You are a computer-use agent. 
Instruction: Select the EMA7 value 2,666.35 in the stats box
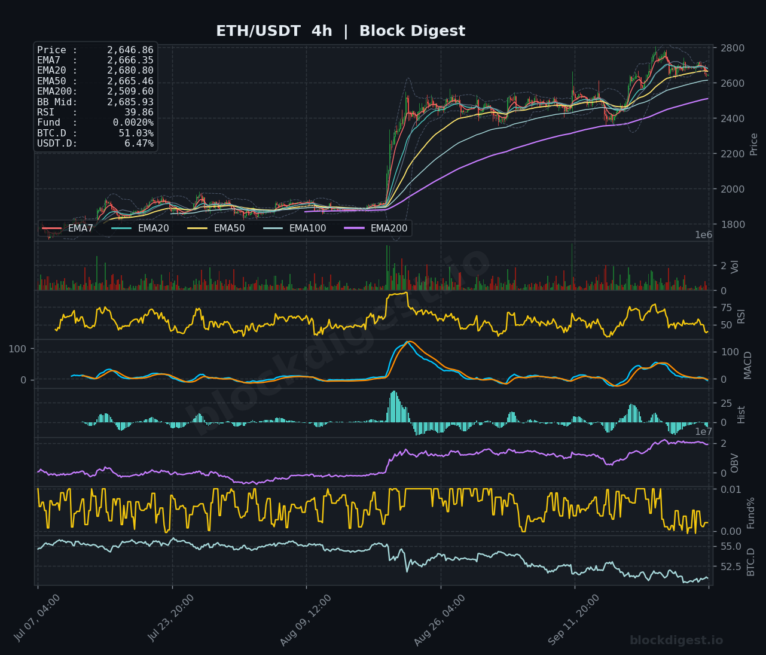(130, 60)
